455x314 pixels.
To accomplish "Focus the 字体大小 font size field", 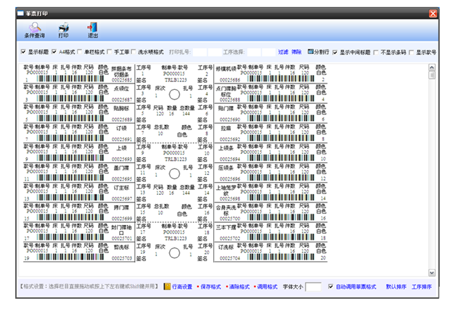I will 313,286.
